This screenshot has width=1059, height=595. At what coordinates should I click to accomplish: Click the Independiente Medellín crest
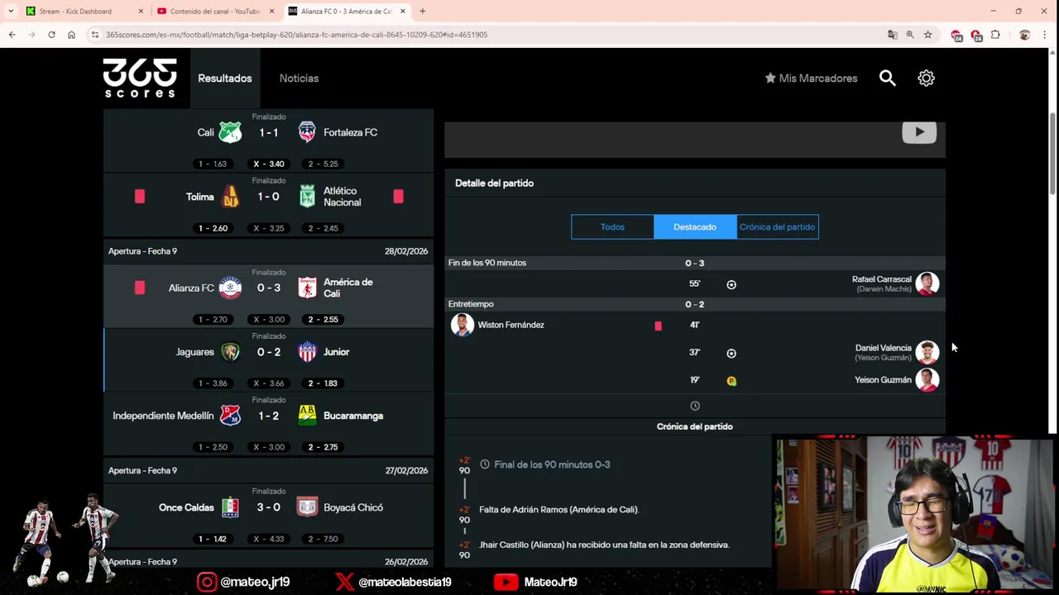(x=230, y=416)
